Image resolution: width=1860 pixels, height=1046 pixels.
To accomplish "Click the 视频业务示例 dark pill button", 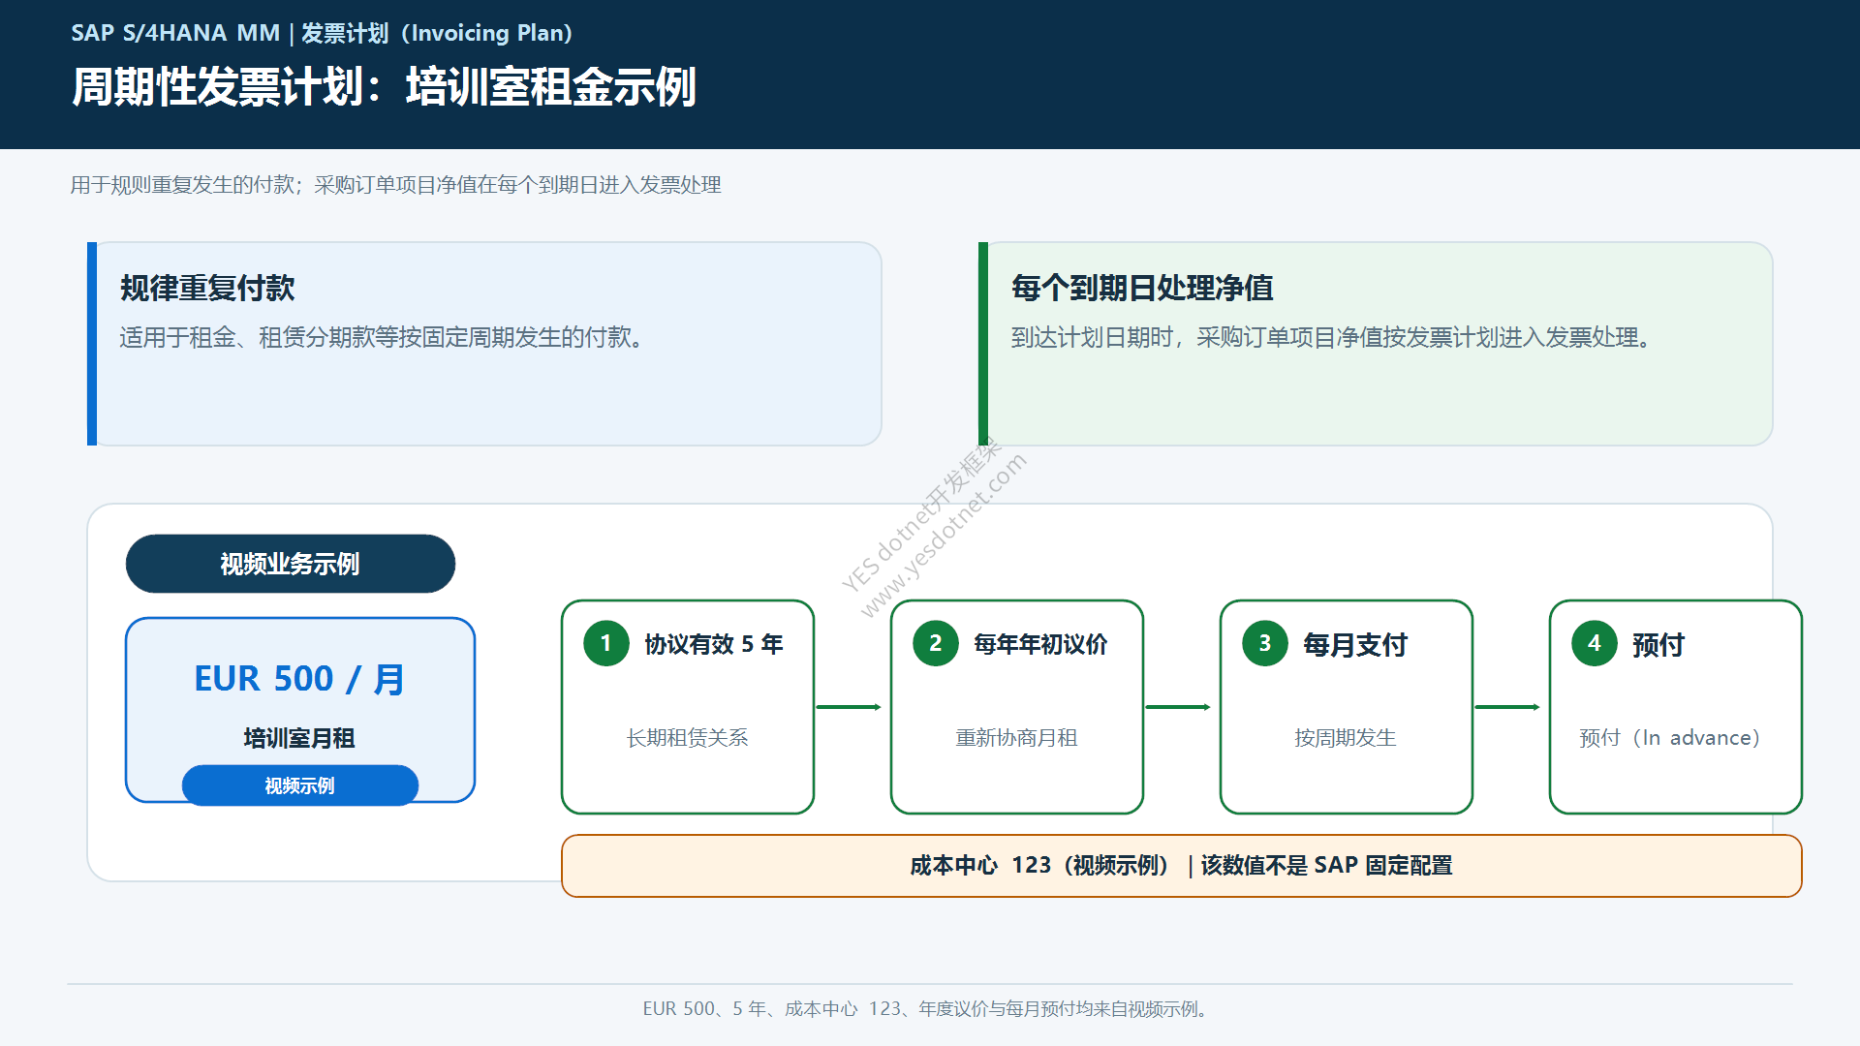I will (x=291, y=564).
